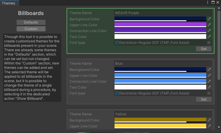The image size is (221, 133).
Task: Show the Defaults billboard themes
Action: (31, 22)
